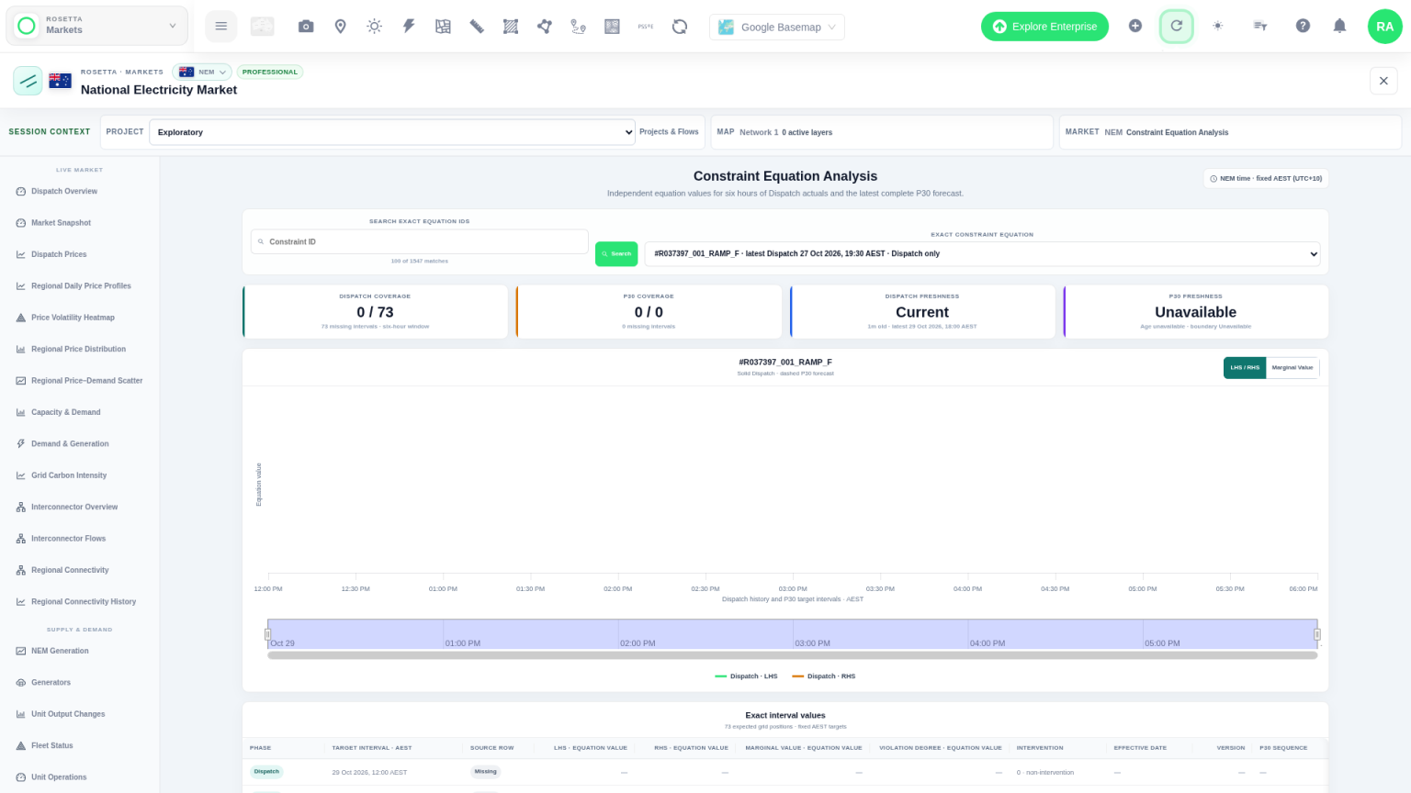Select the ruler measurement tool
The height and width of the screenshot is (793, 1411).
pos(477,27)
